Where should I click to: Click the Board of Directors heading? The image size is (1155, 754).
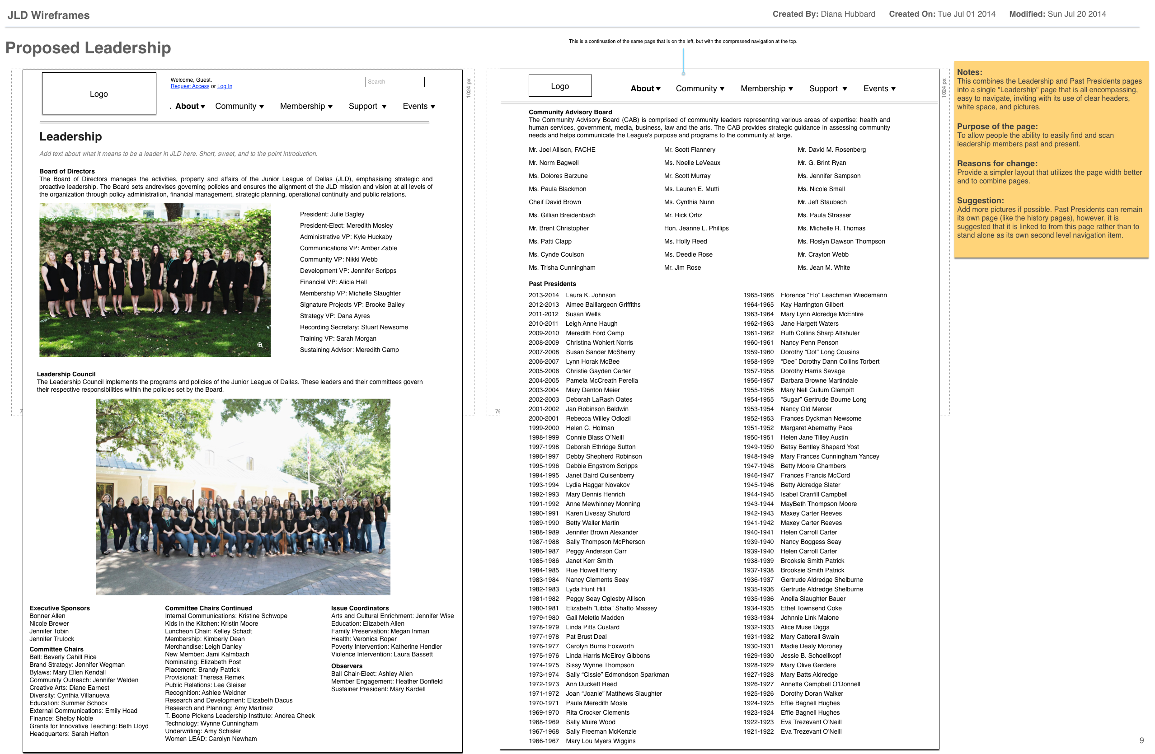(67, 171)
